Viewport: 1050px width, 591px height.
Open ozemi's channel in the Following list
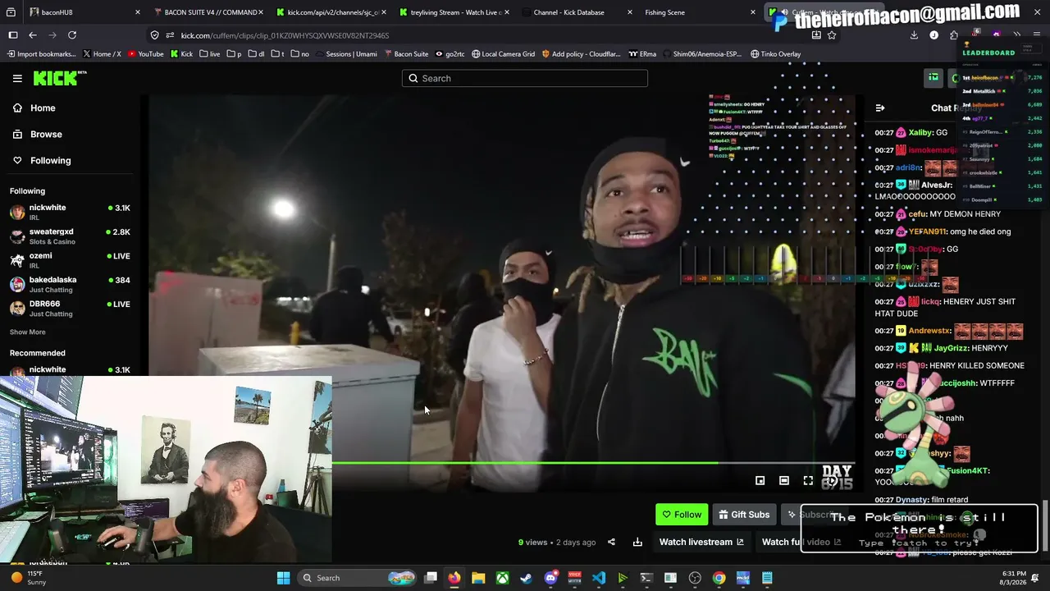(x=70, y=260)
